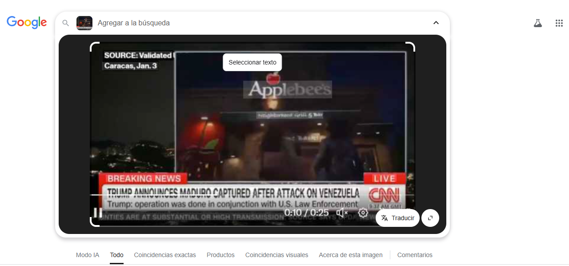
Task: Click the 'Comentarios' link
Action: click(415, 255)
